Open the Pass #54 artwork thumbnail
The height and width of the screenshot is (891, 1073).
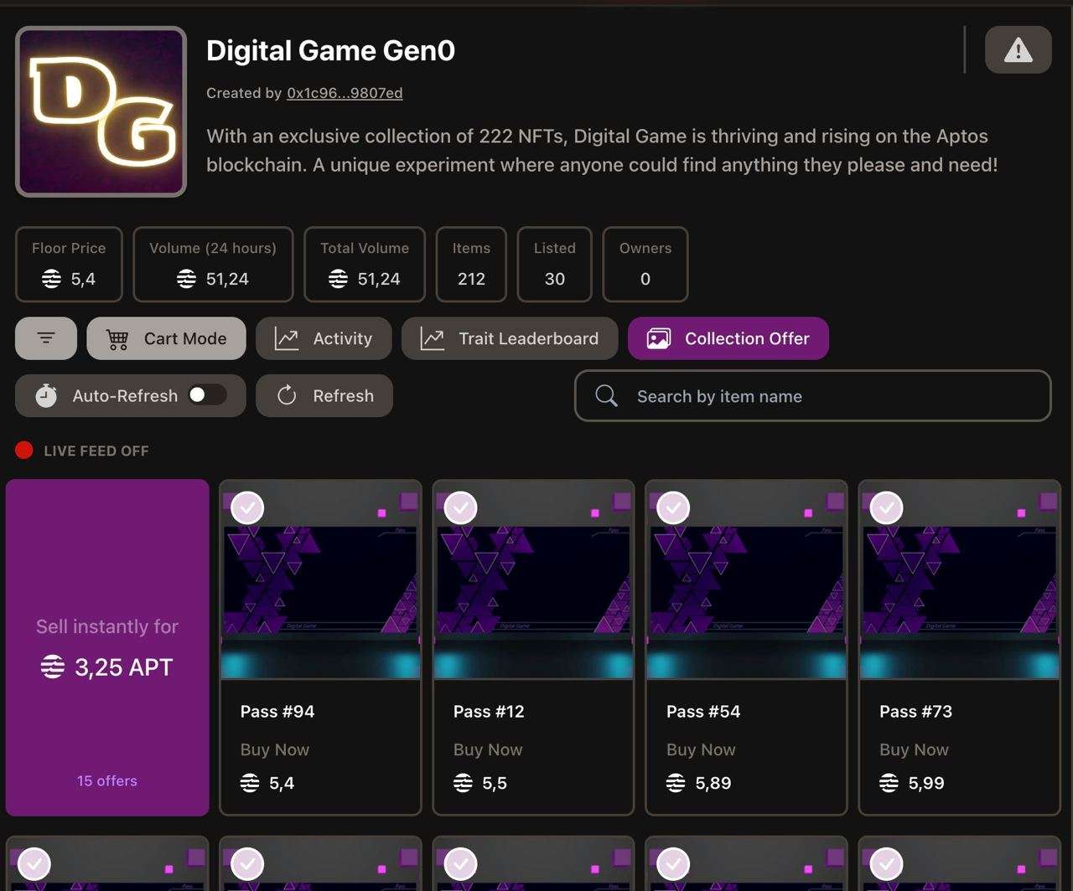(746, 579)
